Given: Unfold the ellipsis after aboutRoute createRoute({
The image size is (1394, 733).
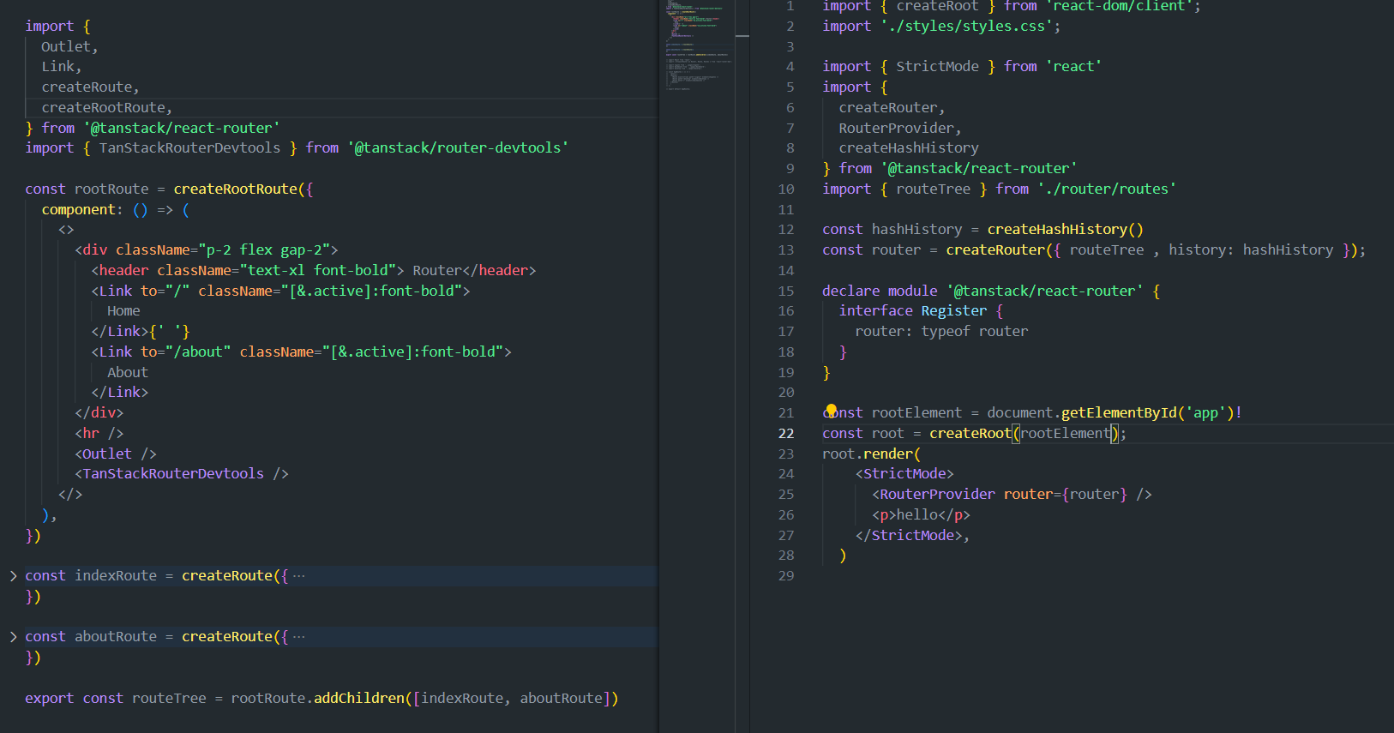Looking at the screenshot, I should point(298,637).
